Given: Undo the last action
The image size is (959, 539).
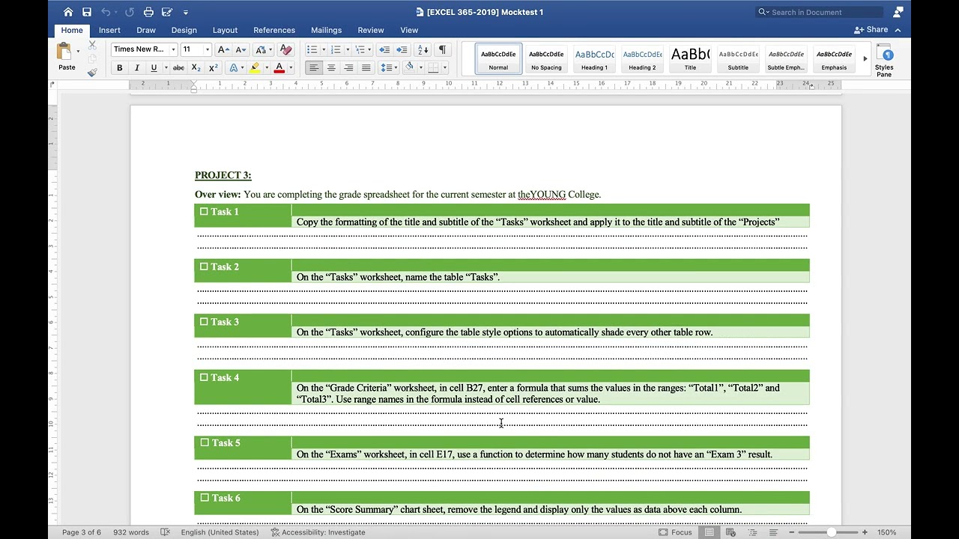Looking at the screenshot, I should pyautogui.click(x=106, y=12).
